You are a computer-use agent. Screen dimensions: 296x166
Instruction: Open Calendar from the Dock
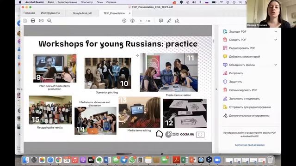[x=67, y=160]
